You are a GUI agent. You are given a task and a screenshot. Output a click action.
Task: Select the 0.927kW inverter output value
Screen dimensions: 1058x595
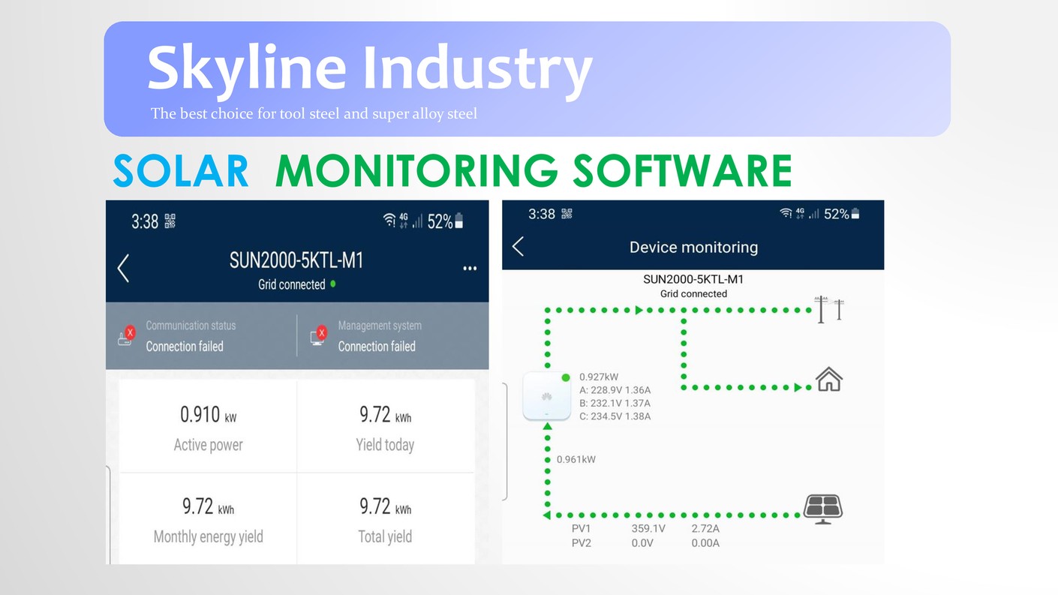pos(599,377)
